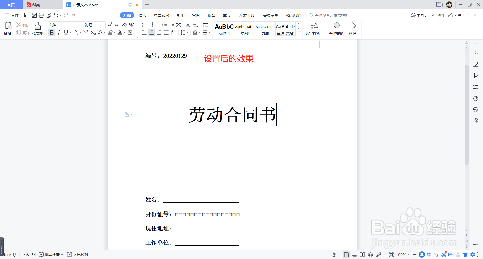
Task: Open the font color picker
Action: tap(120, 32)
